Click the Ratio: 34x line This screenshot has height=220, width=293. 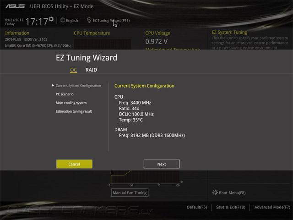(x=129, y=108)
